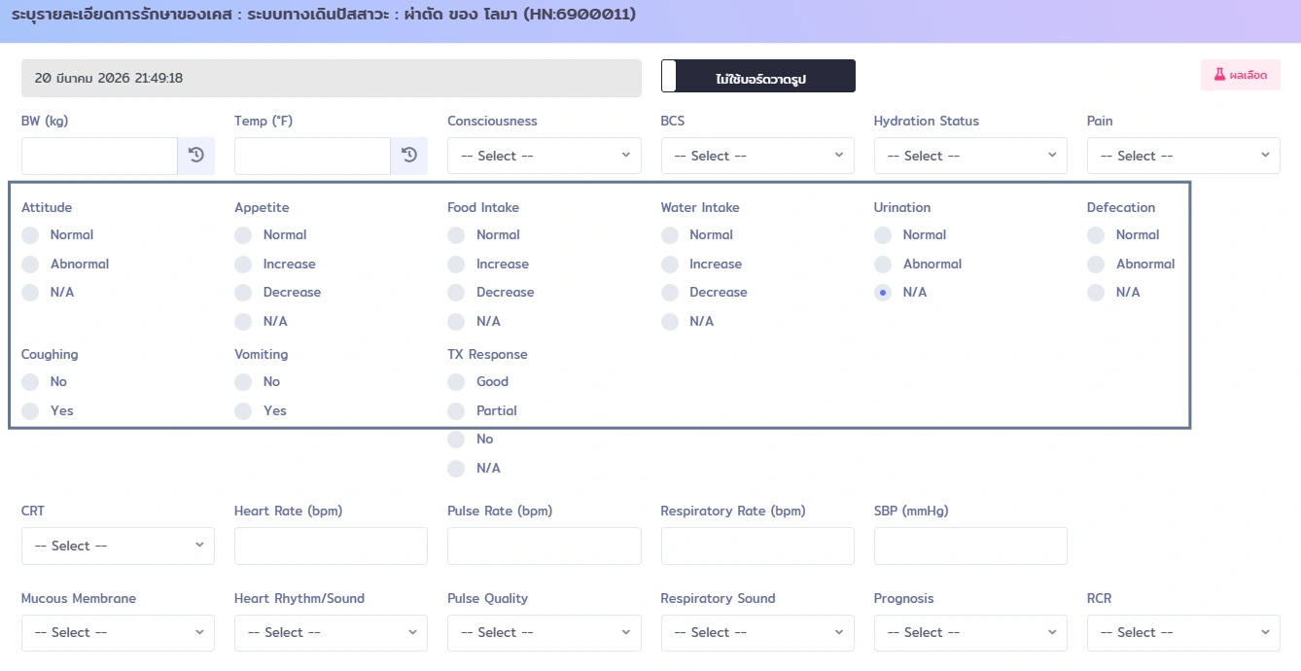Toggle the drawing board switch
This screenshot has width=1301, height=671.
(757, 76)
